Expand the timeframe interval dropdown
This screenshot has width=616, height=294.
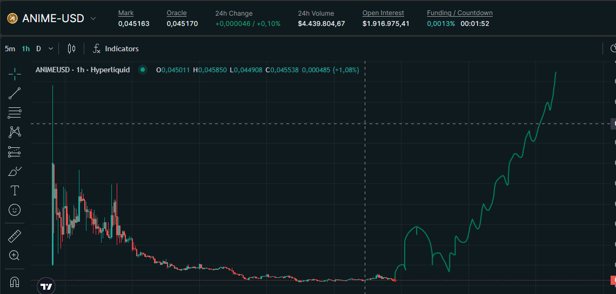click(51, 49)
